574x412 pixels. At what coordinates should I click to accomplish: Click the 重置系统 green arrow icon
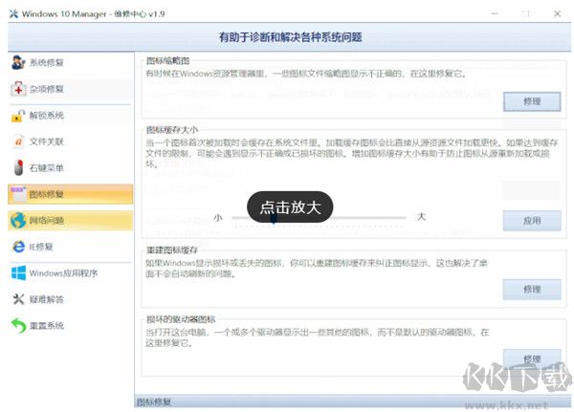click(x=18, y=325)
